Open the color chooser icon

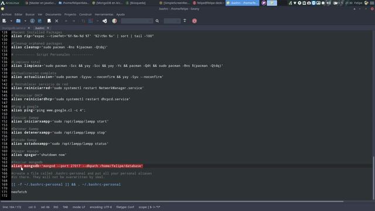click(x=114, y=21)
